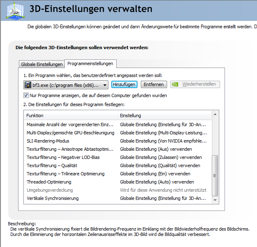
Task: Click 'Globale Einstellung (Multi-Display-Leistung...' value
Action: pos(163,133)
